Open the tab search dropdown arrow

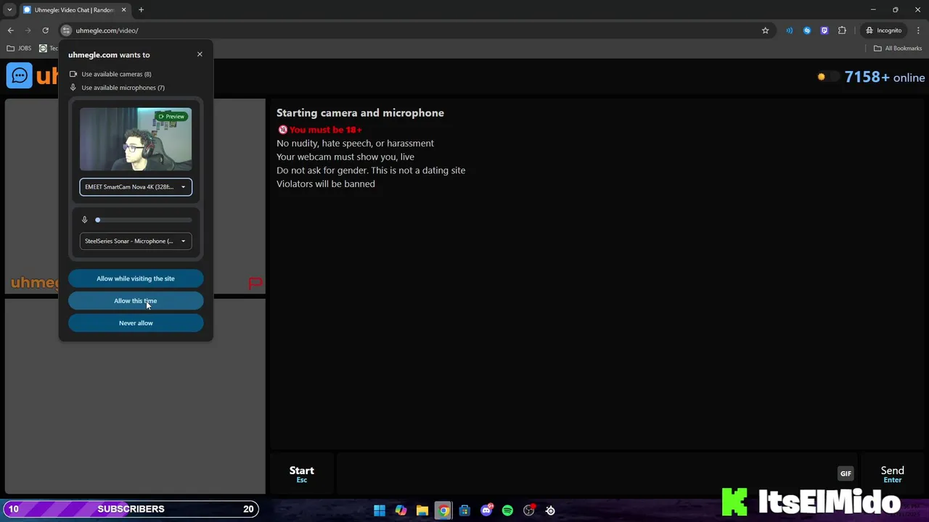click(9, 10)
